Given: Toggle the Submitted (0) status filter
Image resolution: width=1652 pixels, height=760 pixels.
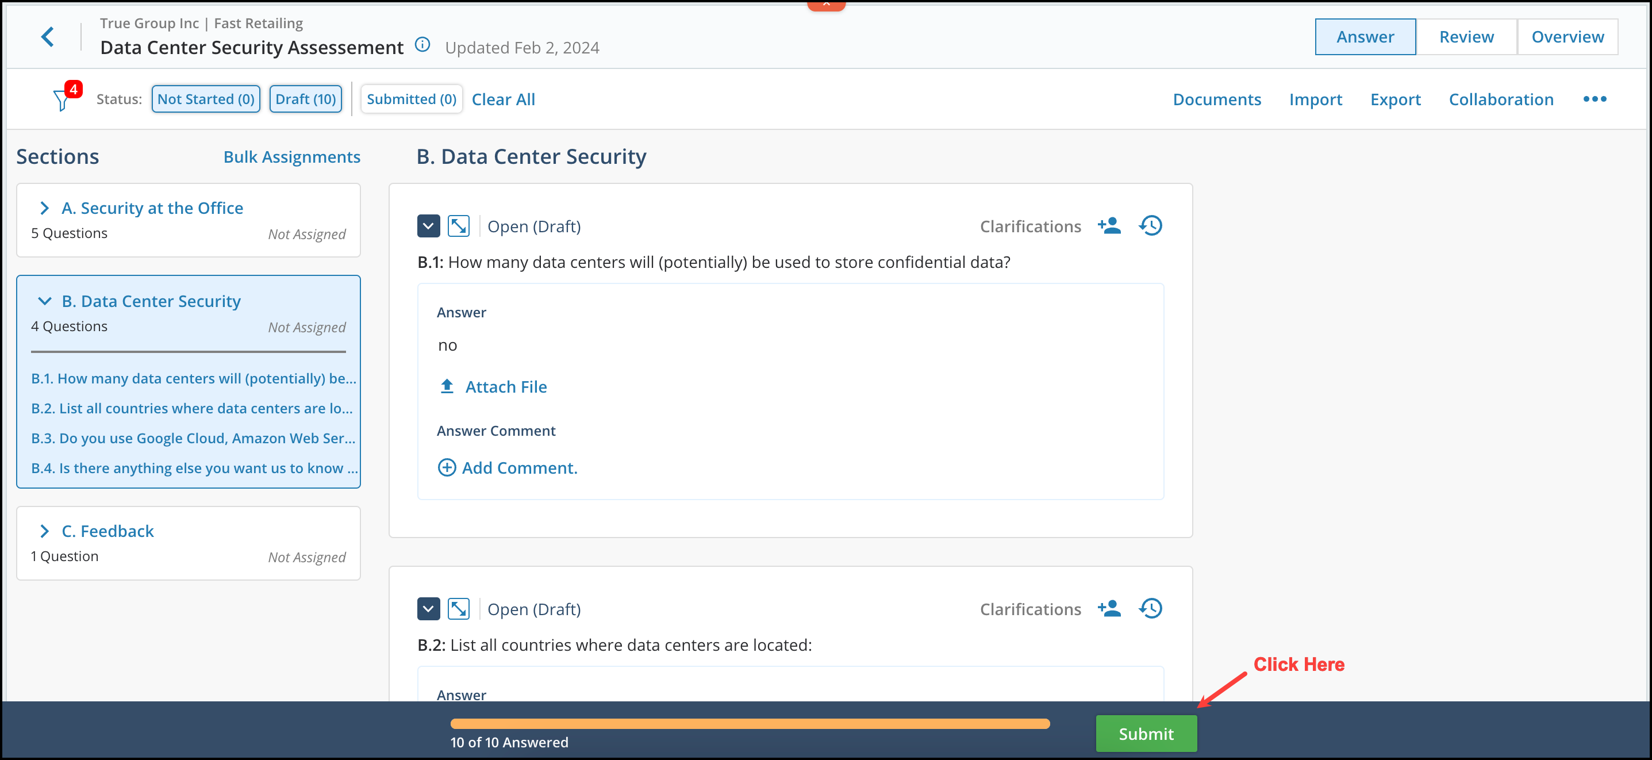Looking at the screenshot, I should [411, 99].
